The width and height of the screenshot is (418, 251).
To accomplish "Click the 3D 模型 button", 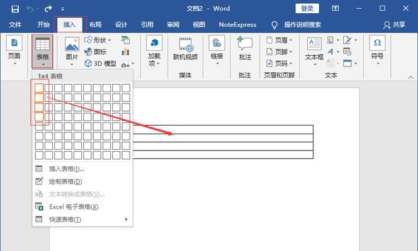I will [100, 63].
